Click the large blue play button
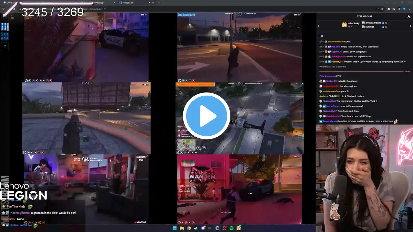413x232 pixels. (x=206, y=116)
